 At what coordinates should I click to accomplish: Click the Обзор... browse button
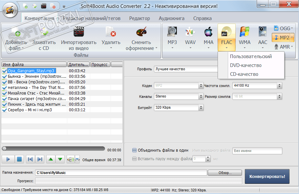[225, 173]
